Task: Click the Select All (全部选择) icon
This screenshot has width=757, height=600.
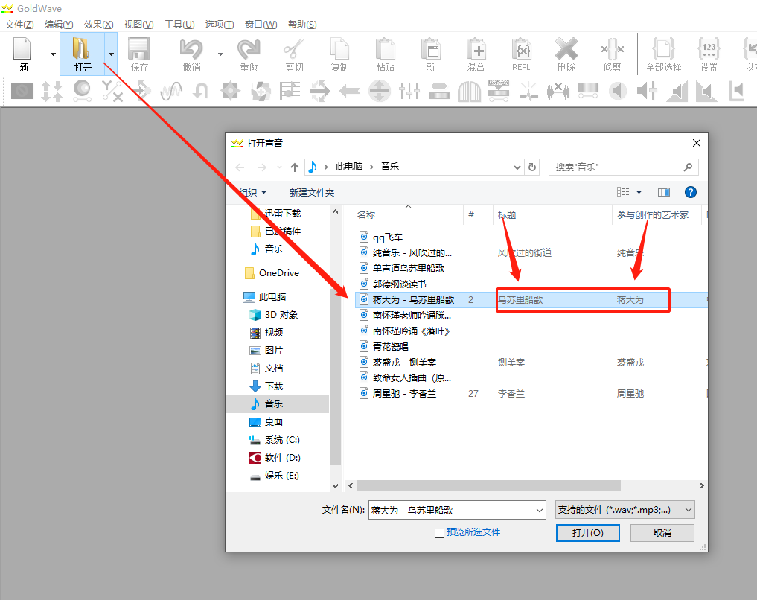Action: click(x=663, y=48)
